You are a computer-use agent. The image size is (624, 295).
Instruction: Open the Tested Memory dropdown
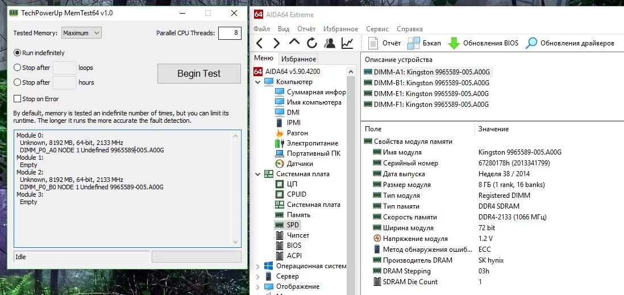click(82, 33)
